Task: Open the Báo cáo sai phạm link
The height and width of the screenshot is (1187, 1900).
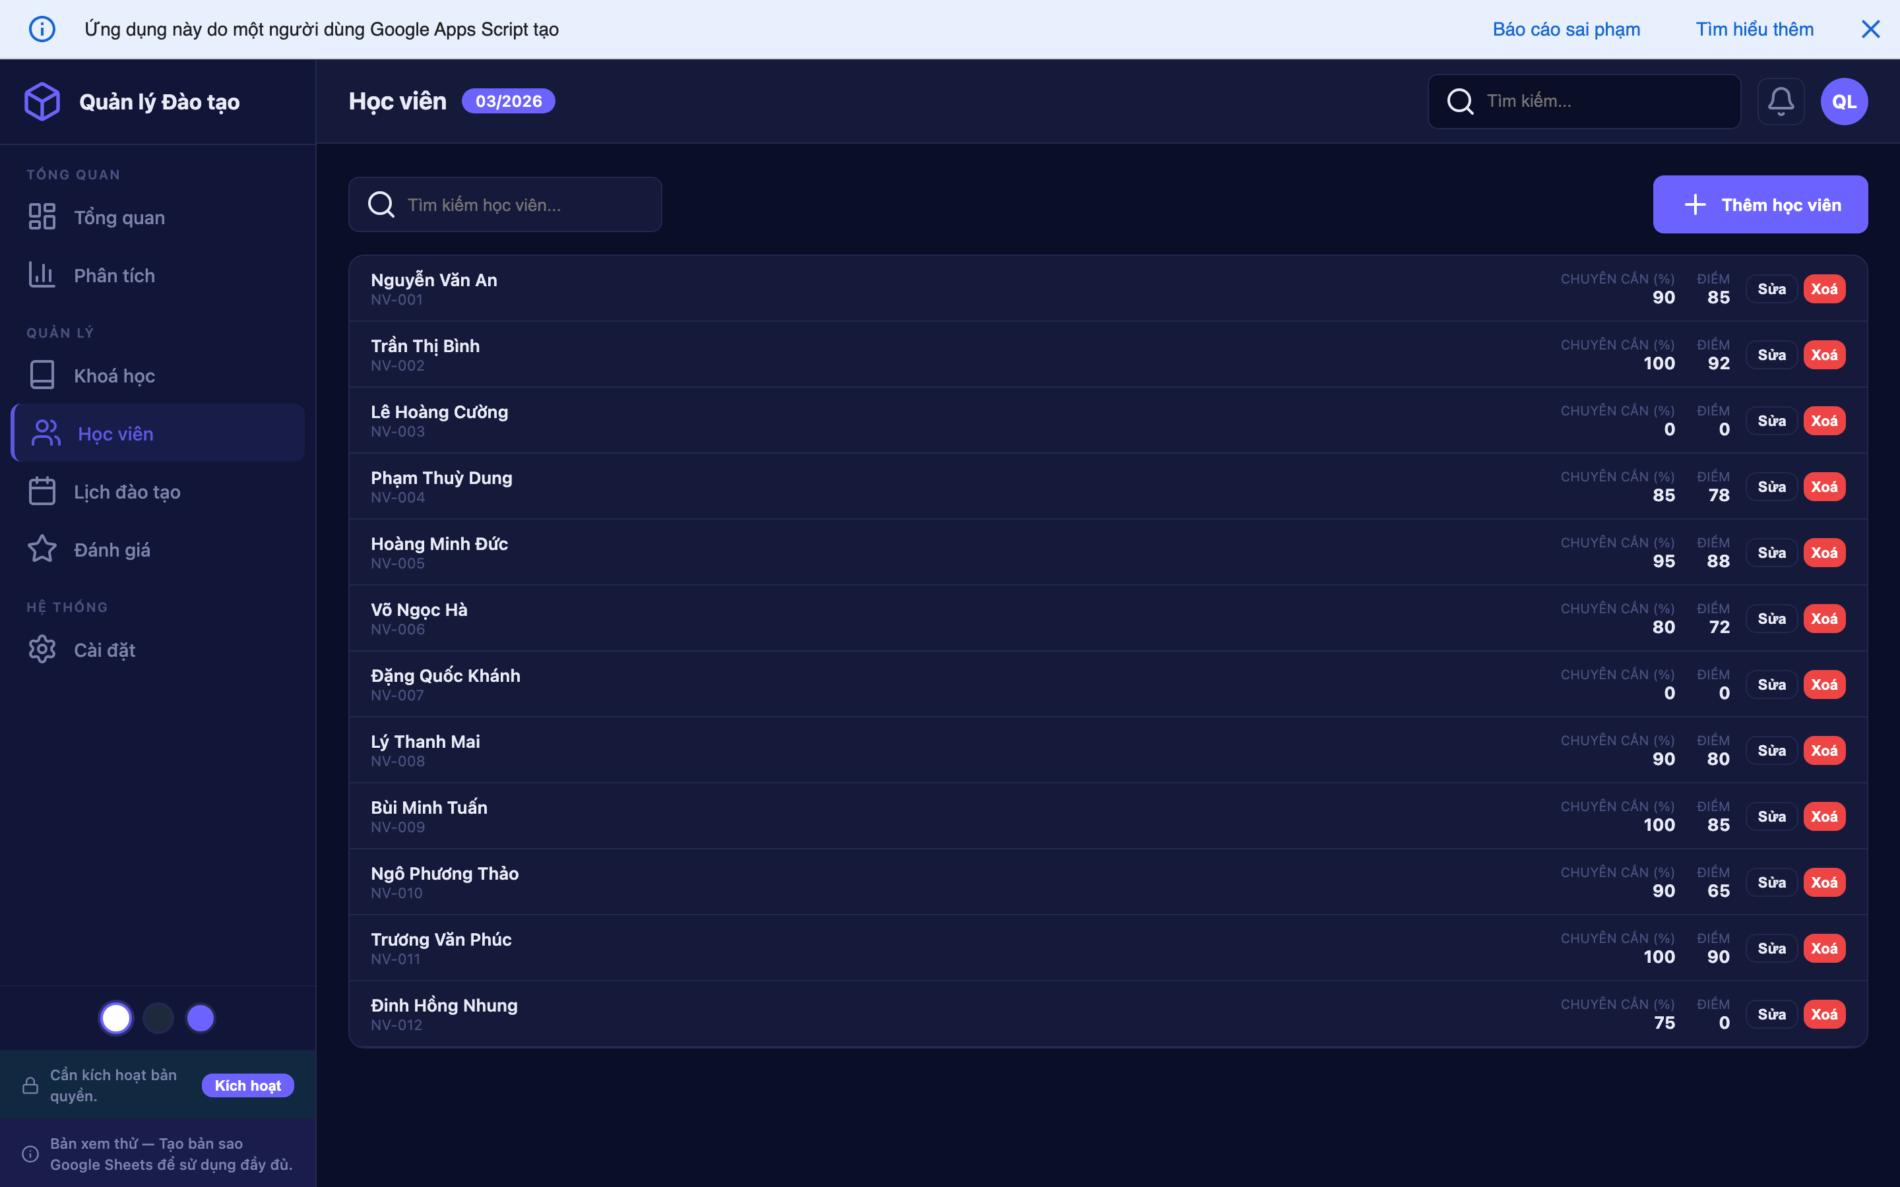Action: pos(1566,29)
